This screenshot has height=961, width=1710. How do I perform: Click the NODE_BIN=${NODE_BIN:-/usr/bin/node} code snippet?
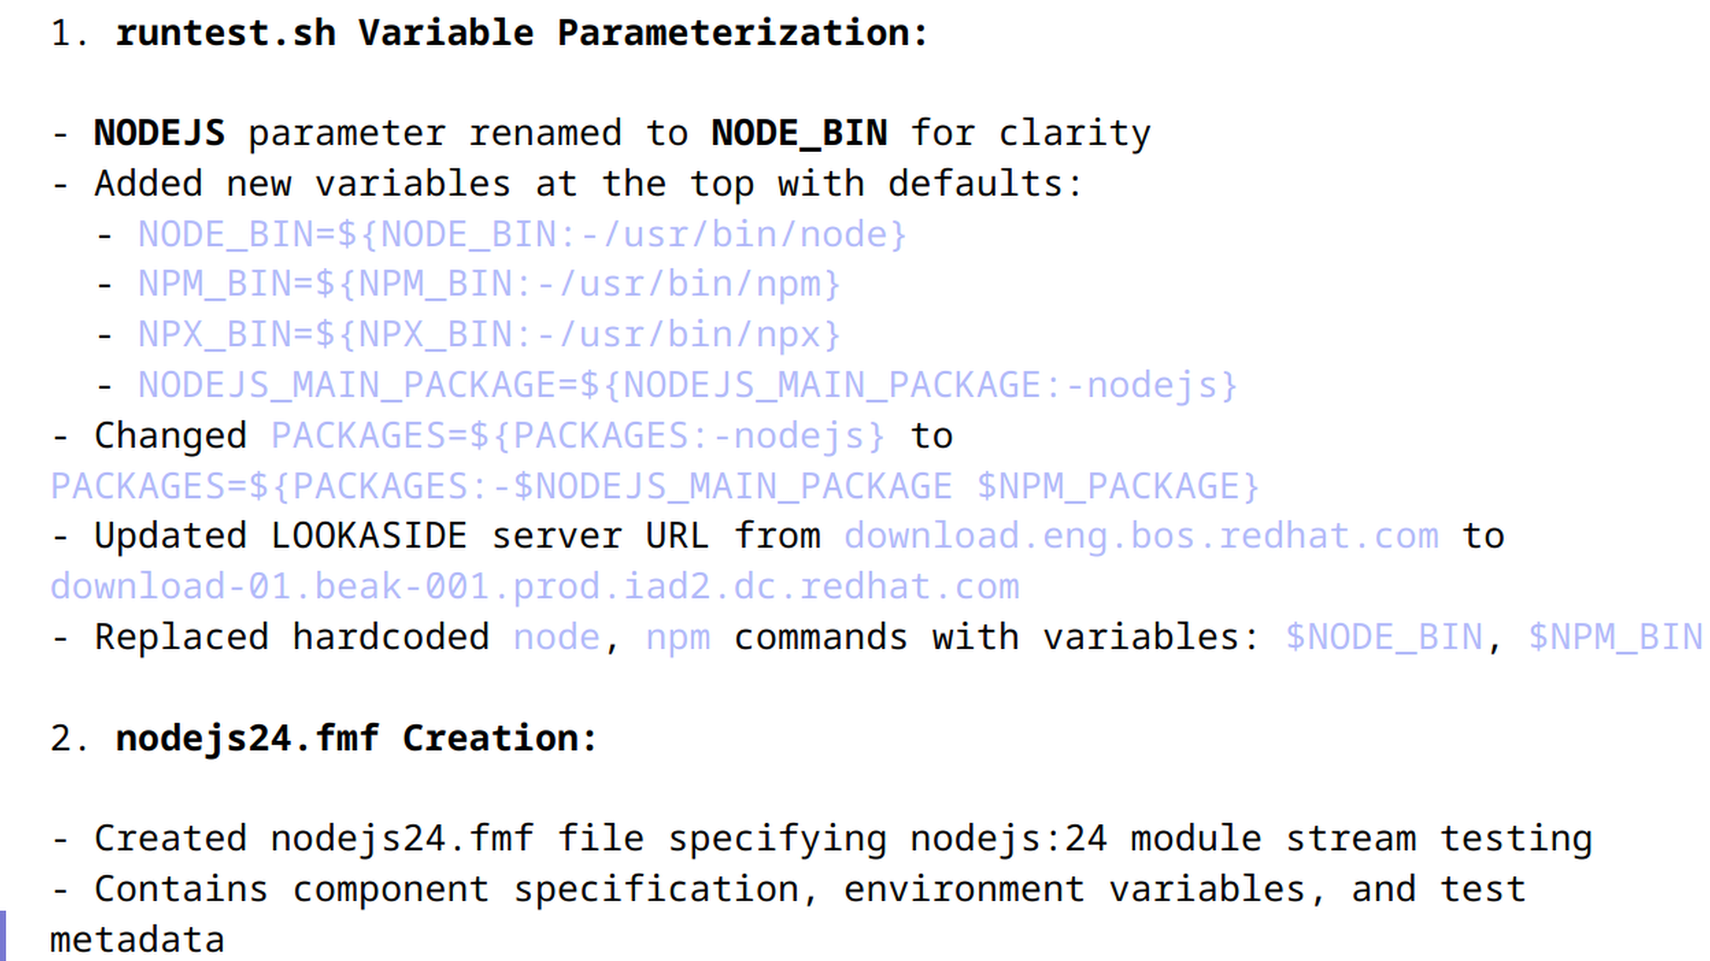click(x=522, y=235)
